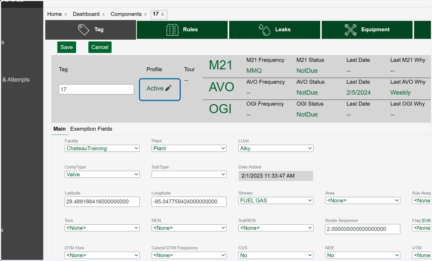This screenshot has height=261, width=432.
Task: Open the REN dropdown
Action: (189, 228)
